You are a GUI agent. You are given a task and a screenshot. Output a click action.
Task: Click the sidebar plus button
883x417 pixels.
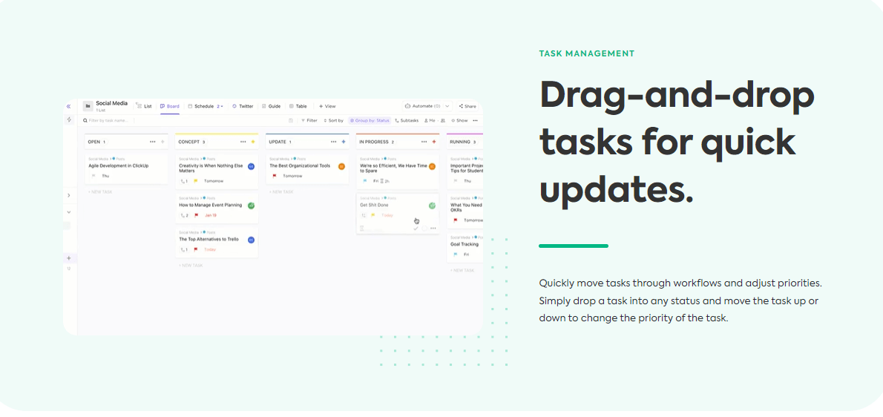click(x=69, y=258)
